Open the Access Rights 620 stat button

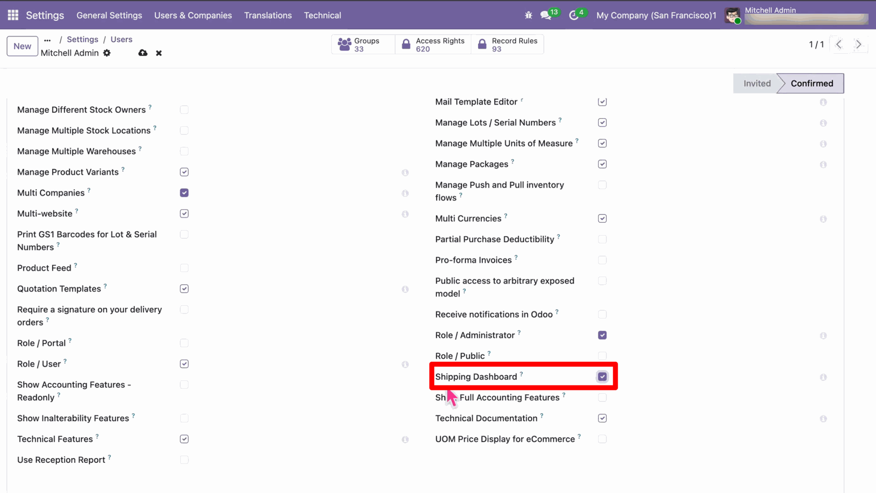click(x=433, y=45)
